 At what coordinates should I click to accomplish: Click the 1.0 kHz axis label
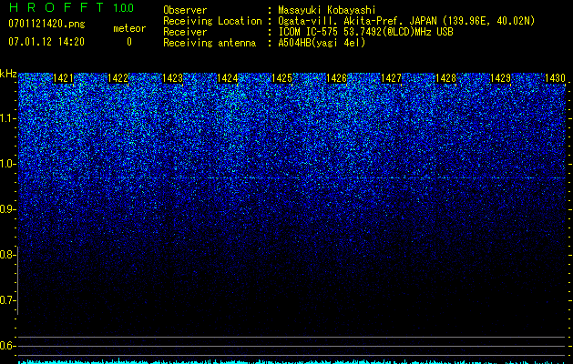(7, 164)
